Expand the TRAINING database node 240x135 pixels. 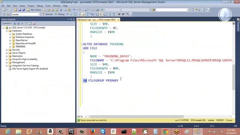(10, 46)
